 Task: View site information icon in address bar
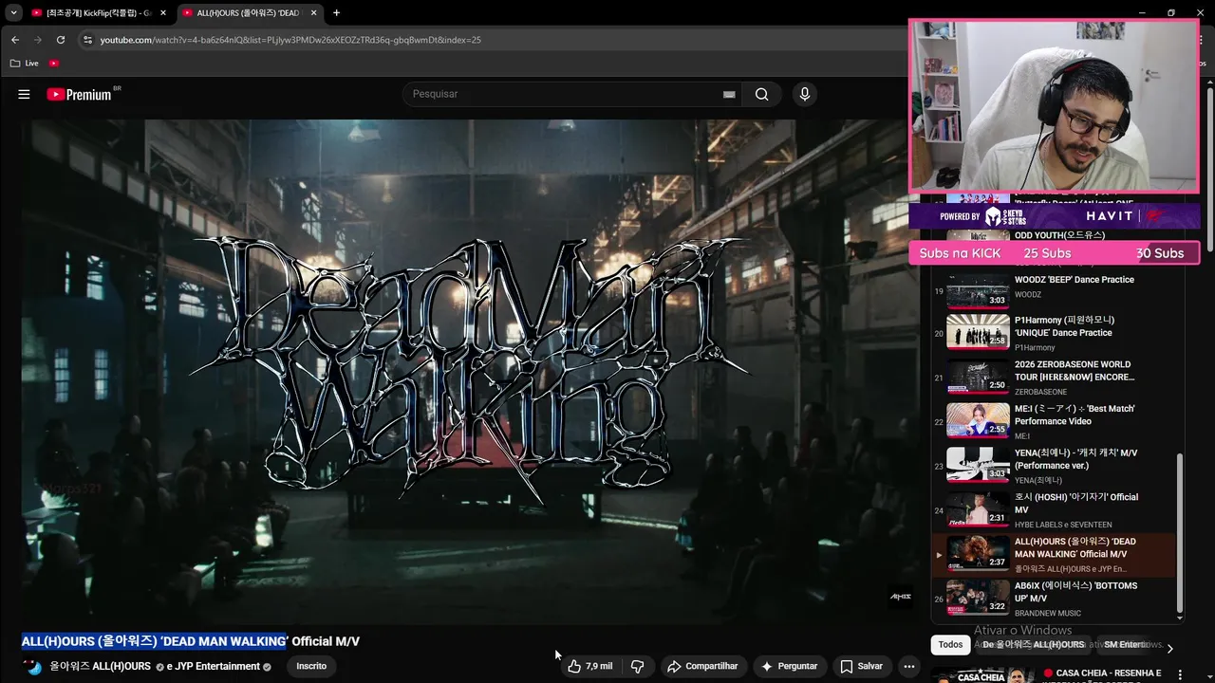coord(87,40)
